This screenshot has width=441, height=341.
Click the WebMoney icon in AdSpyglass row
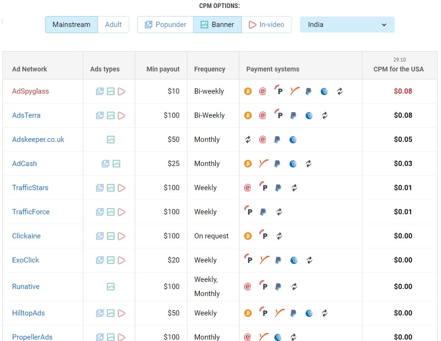(x=324, y=91)
